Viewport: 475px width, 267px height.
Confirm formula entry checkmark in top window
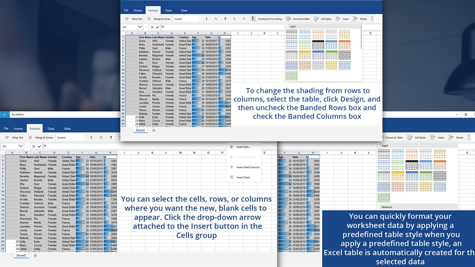[158, 27]
